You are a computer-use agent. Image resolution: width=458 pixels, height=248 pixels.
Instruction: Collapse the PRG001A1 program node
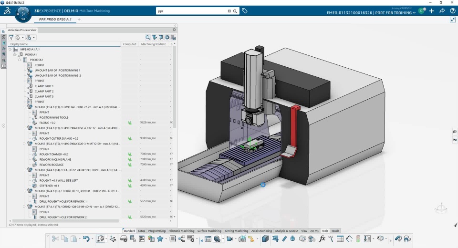click(x=20, y=60)
